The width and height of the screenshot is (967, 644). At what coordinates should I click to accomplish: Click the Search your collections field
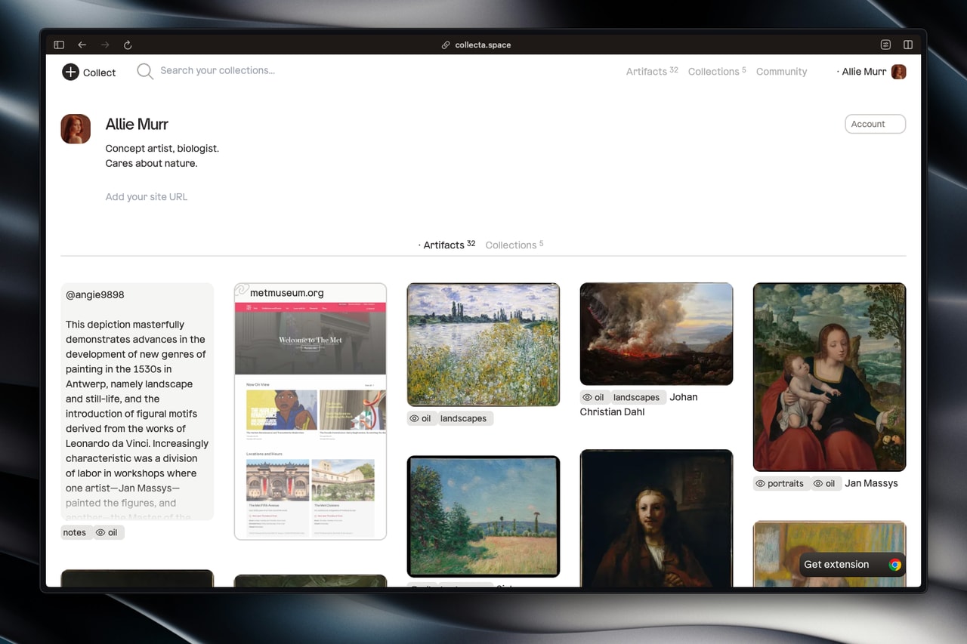coord(218,71)
